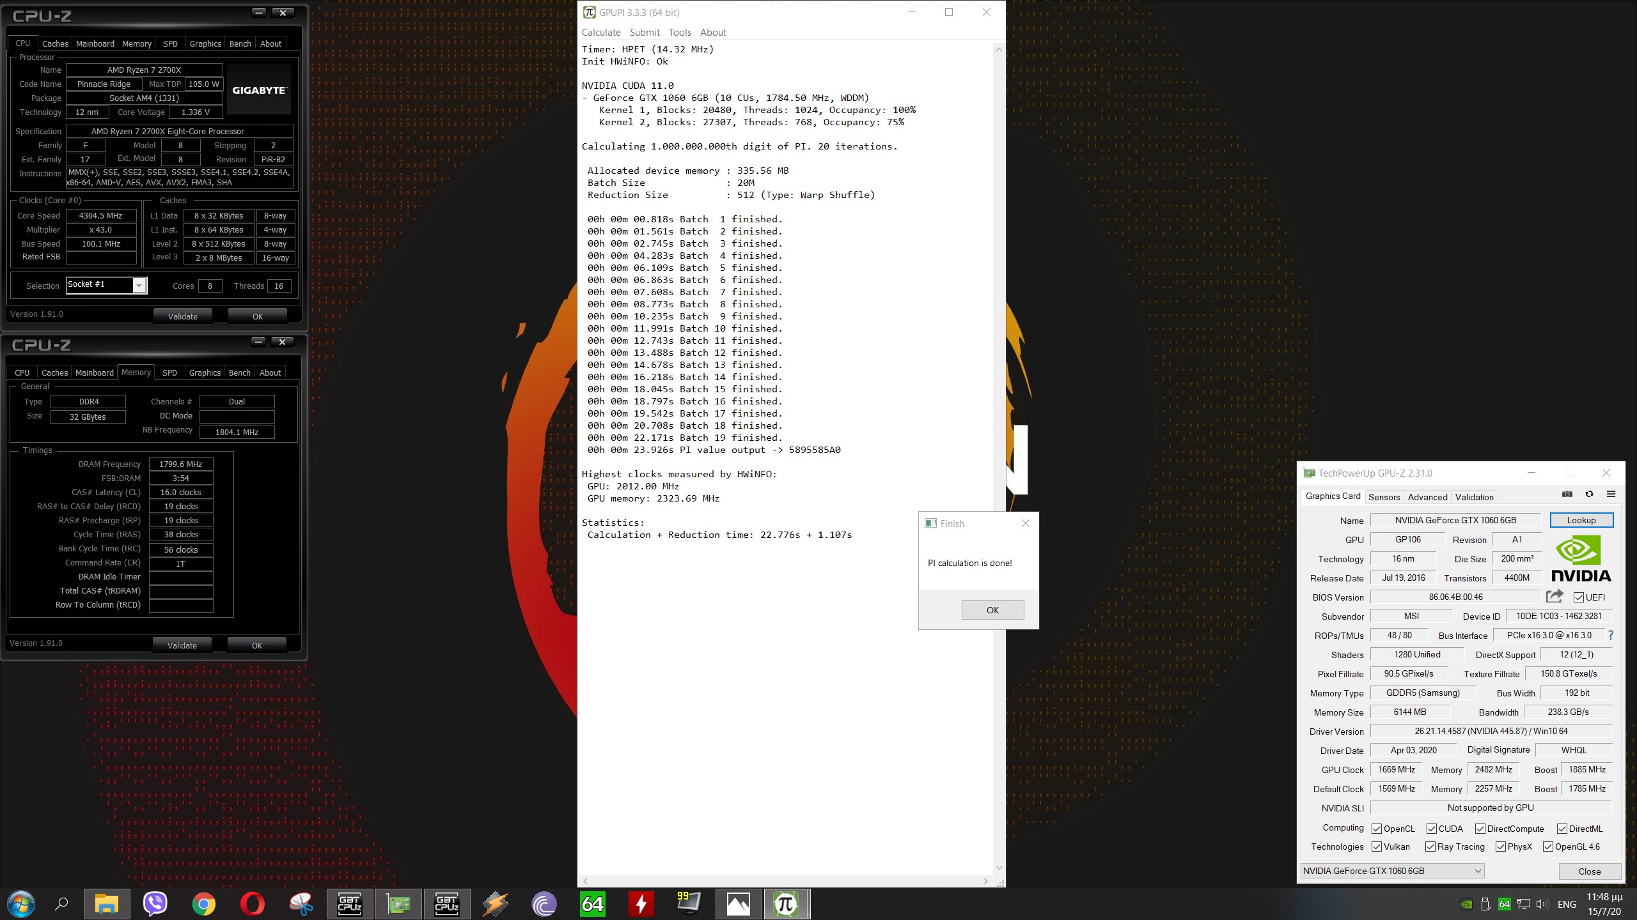Click the NVIDIA tray icon
Image resolution: width=1637 pixels, height=920 pixels.
1467,904
